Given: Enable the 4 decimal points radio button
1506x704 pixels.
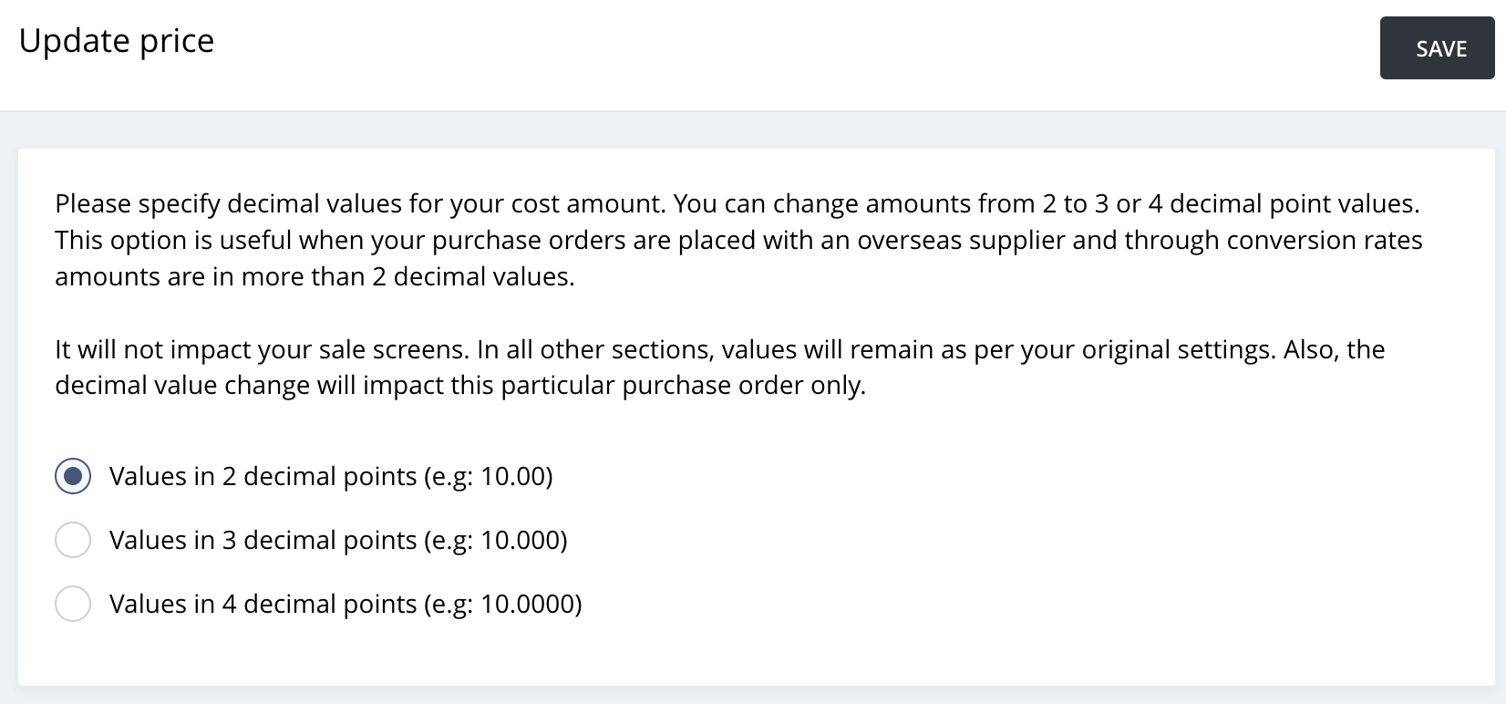Looking at the screenshot, I should [x=73, y=604].
